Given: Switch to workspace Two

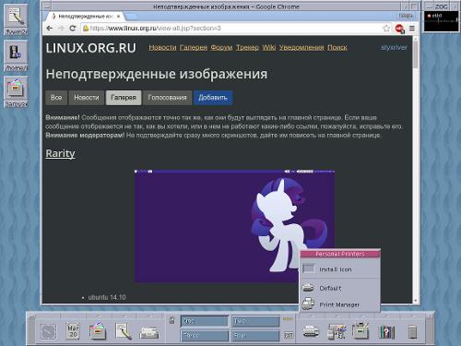Looking at the screenshot, I should click(255, 321).
